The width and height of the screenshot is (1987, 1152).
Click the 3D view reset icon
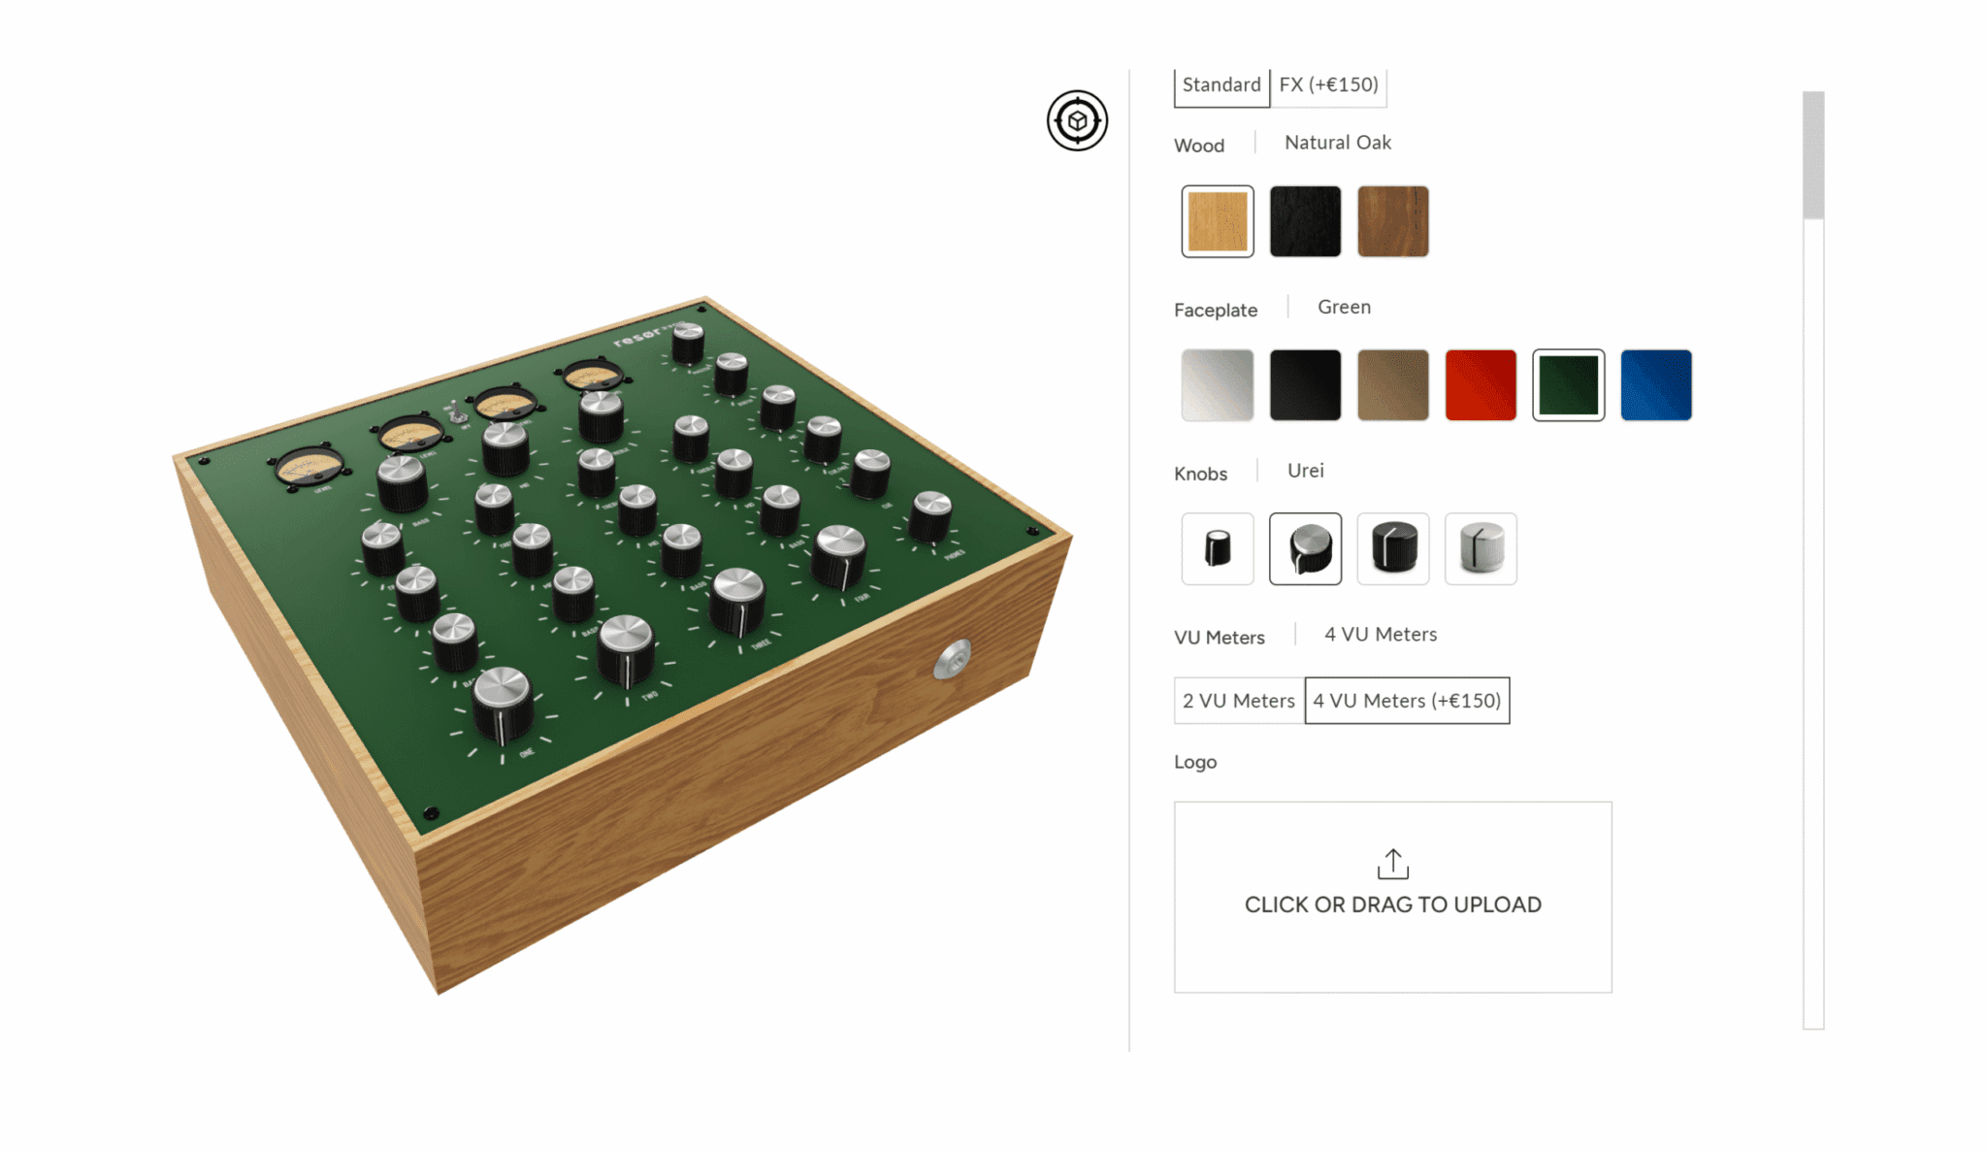tap(1077, 121)
